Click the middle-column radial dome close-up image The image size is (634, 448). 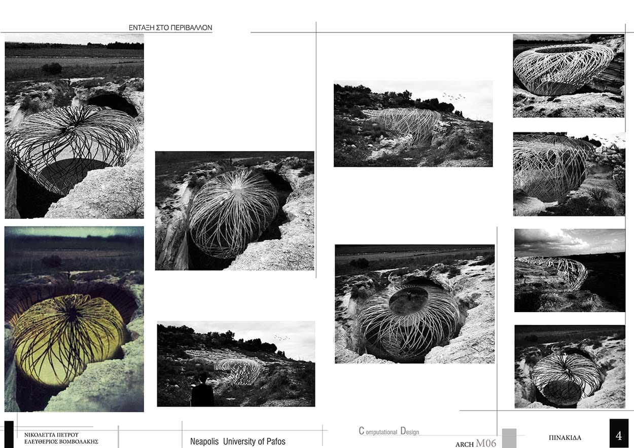click(x=234, y=211)
